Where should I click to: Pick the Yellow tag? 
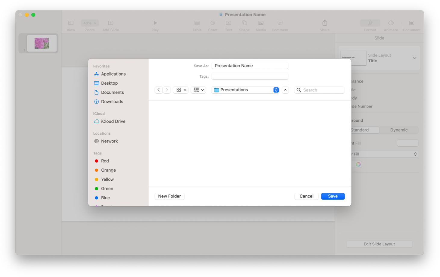[x=104, y=179]
